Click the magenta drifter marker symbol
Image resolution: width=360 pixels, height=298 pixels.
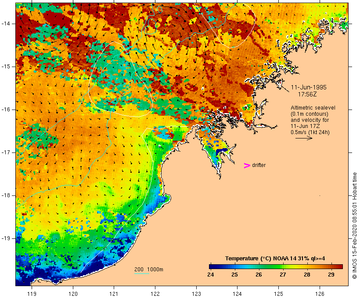pyautogui.click(x=247, y=166)
